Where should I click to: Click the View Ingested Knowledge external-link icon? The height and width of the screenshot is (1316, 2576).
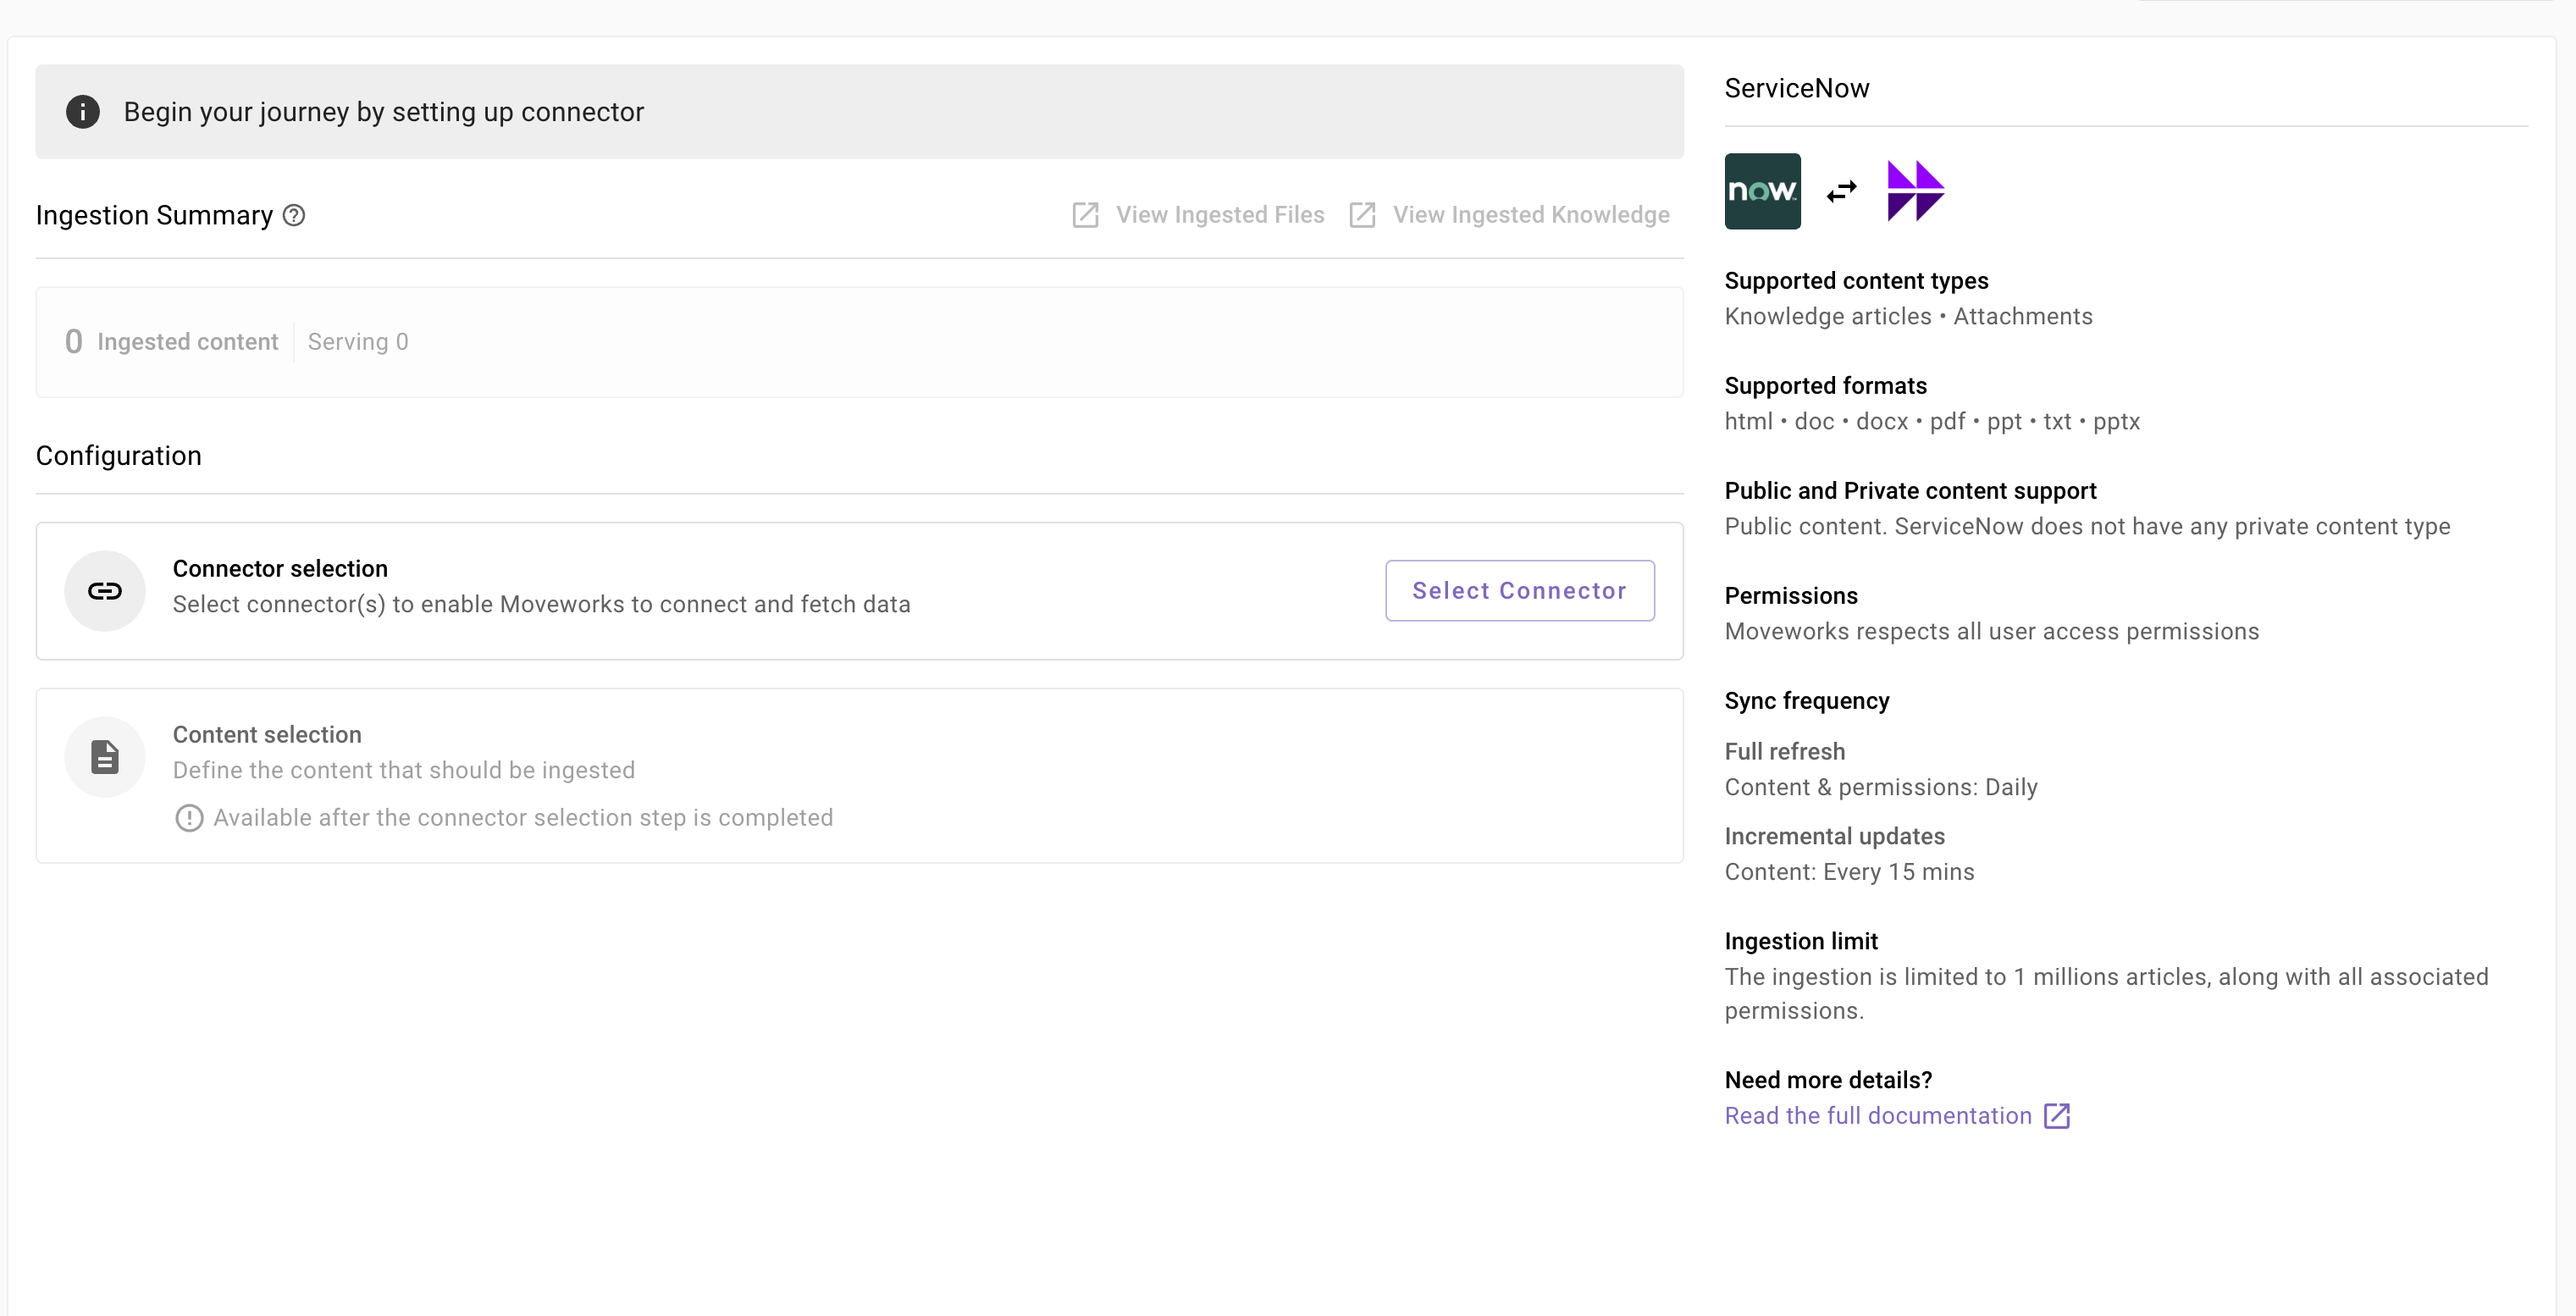pos(1362,215)
